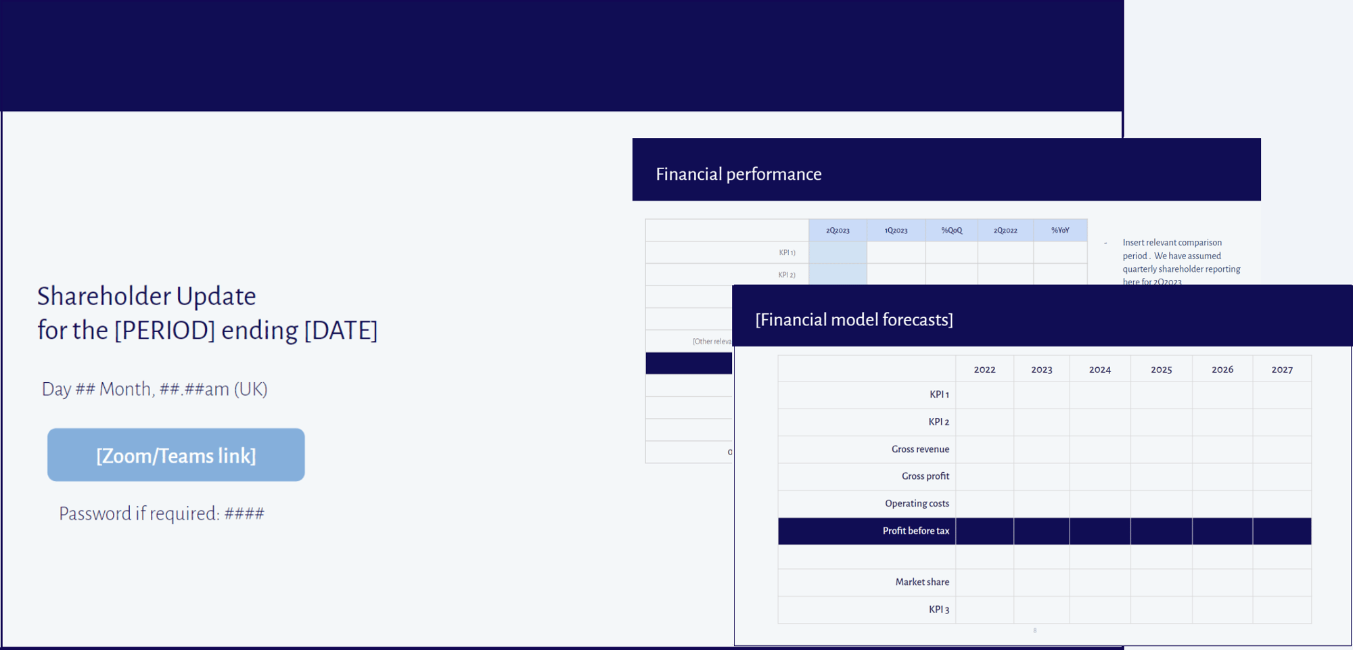Screen dimensions: 1353x650
Task: Click the 1Q2023 column header
Action: [x=896, y=230]
